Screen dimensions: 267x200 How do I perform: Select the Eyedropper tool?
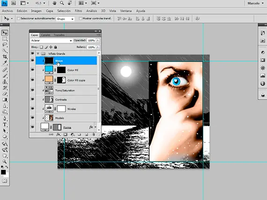tap(5, 63)
